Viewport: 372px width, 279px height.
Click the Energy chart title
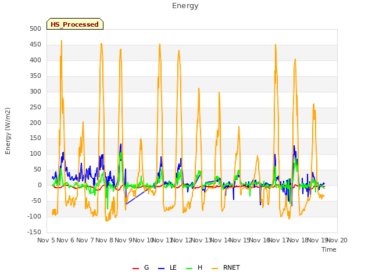(x=185, y=6)
